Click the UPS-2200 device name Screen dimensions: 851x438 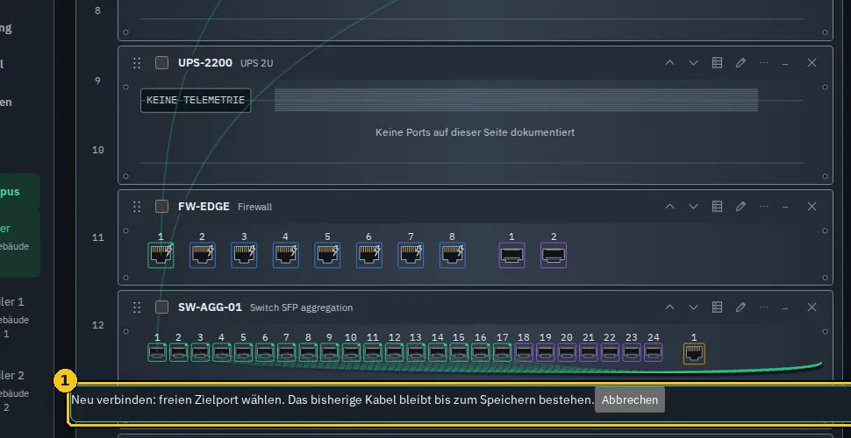pos(205,63)
